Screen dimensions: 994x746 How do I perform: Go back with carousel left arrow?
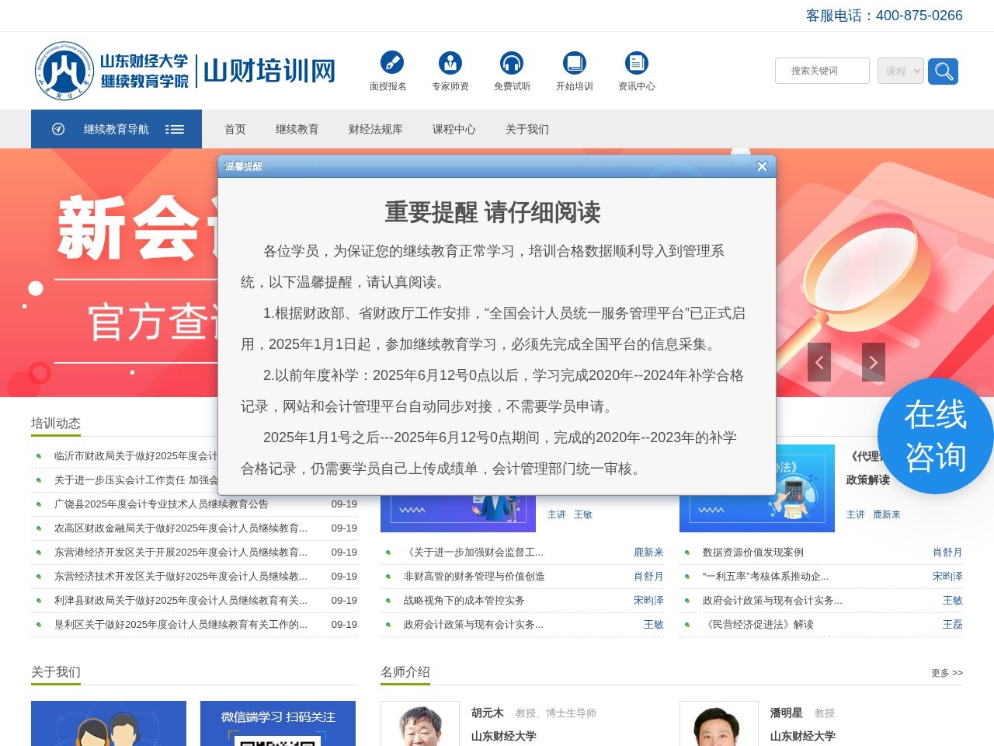click(819, 362)
